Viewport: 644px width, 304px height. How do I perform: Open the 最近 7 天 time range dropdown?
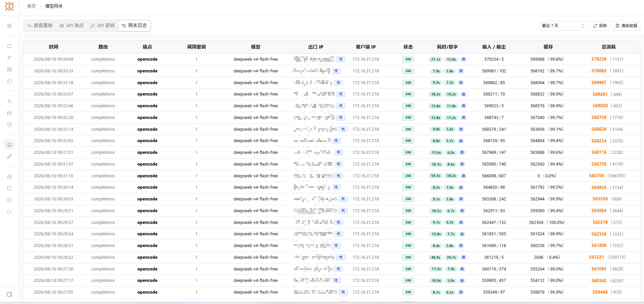[563, 26]
